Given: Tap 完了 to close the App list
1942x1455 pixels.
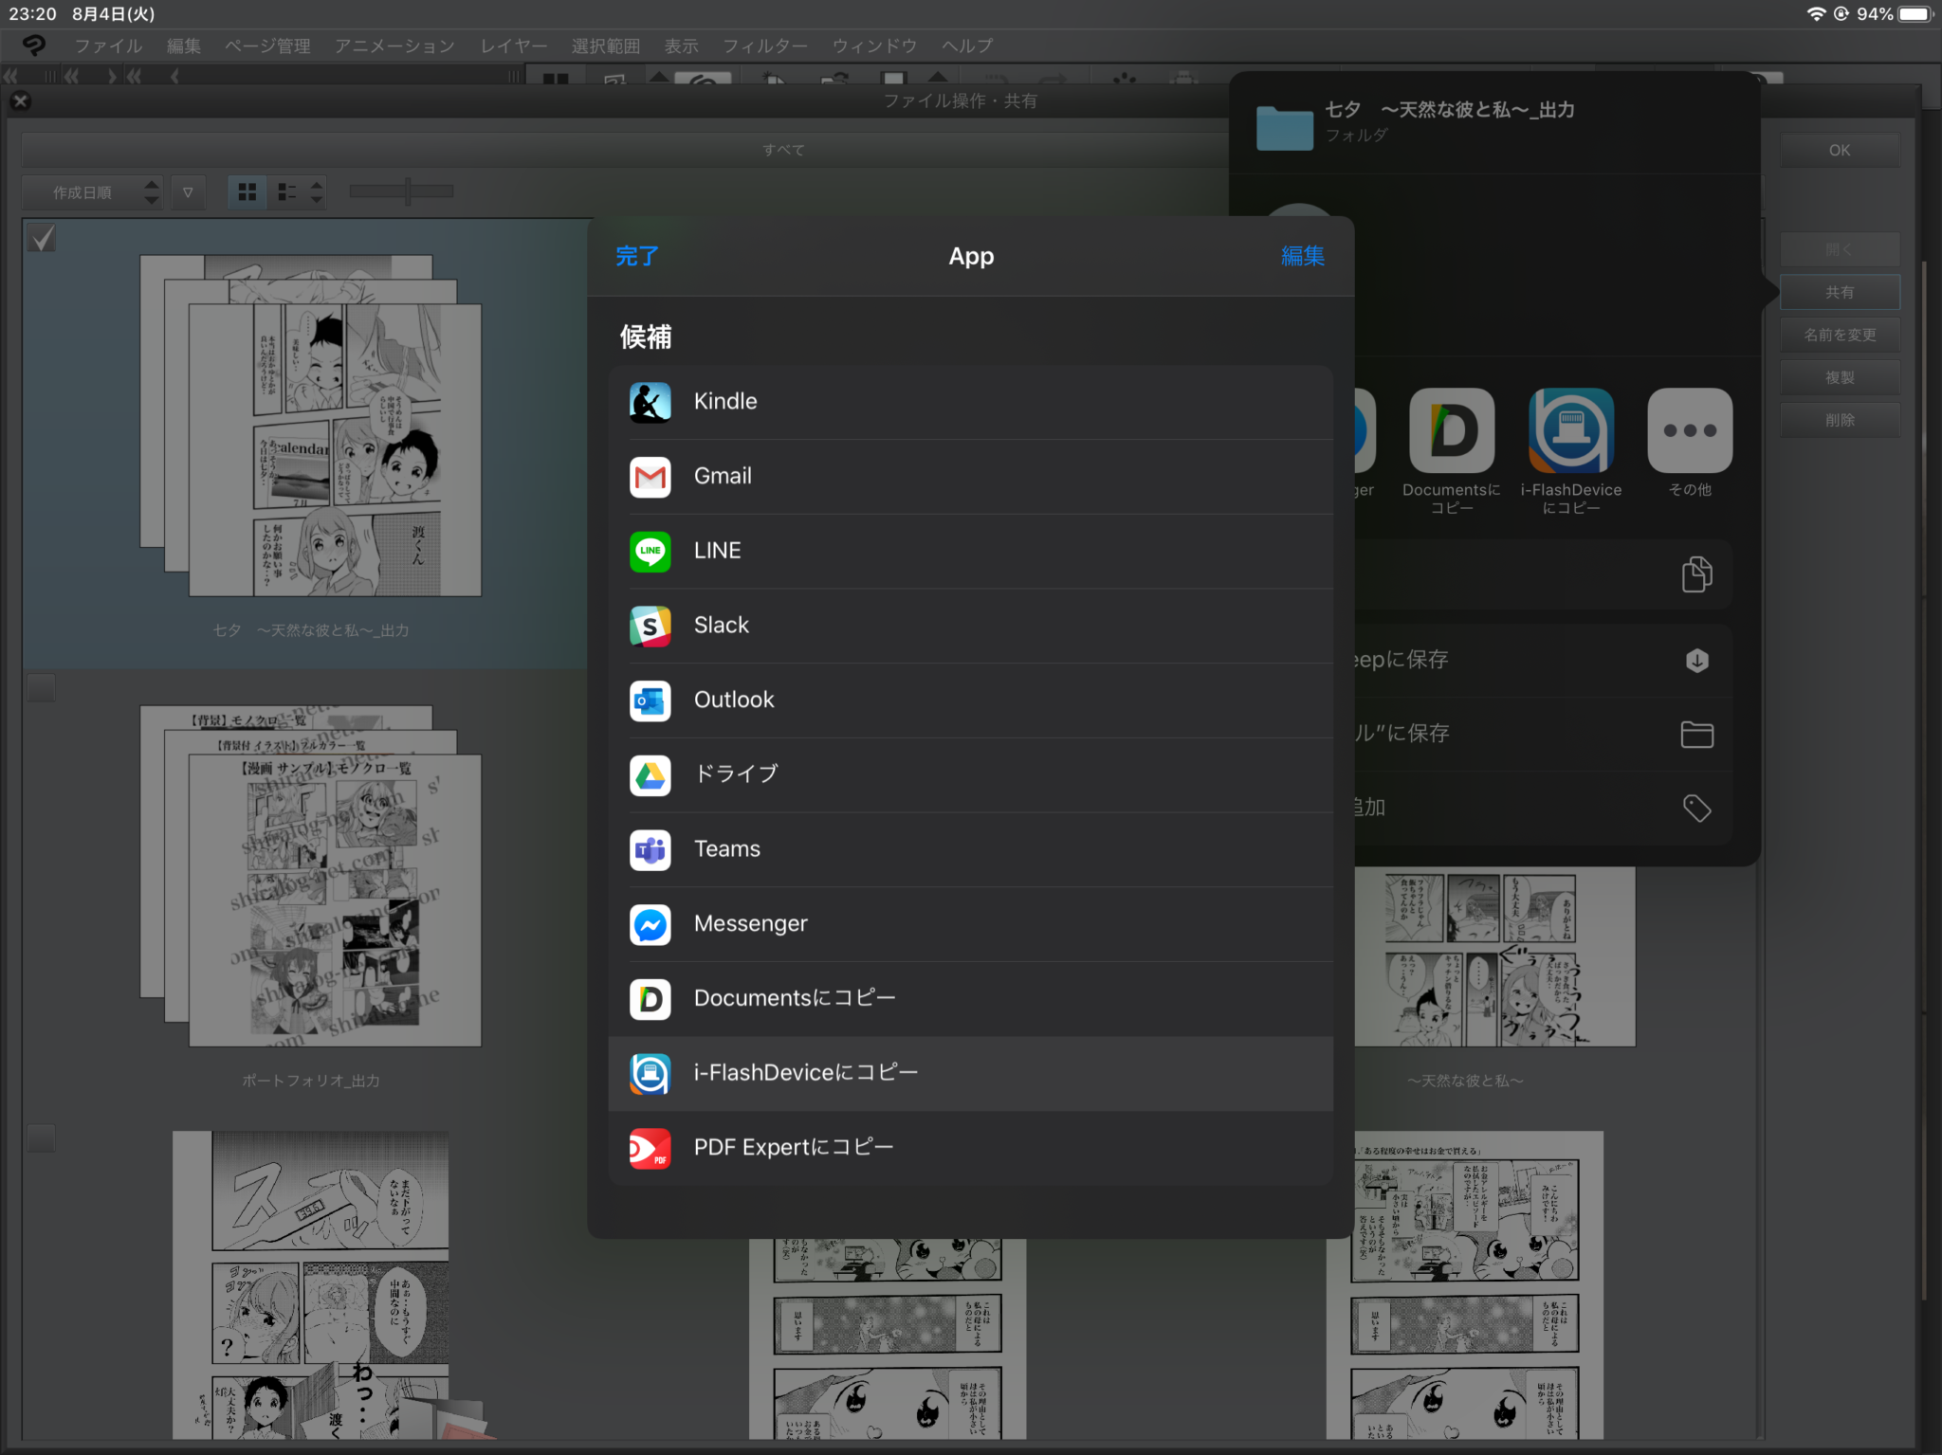Looking at the screenshot, I should 636,256.
